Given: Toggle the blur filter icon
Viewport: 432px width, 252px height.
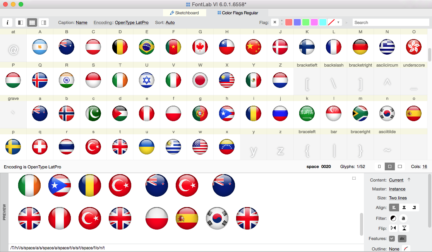Looking at the screenshot, I should click(403, 218).
